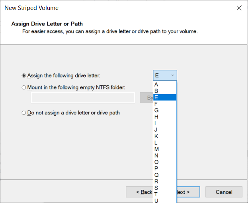This screenshot has width=248, height=203.
Task: Choose drive letter F from dropdown list
Action: 165,104
